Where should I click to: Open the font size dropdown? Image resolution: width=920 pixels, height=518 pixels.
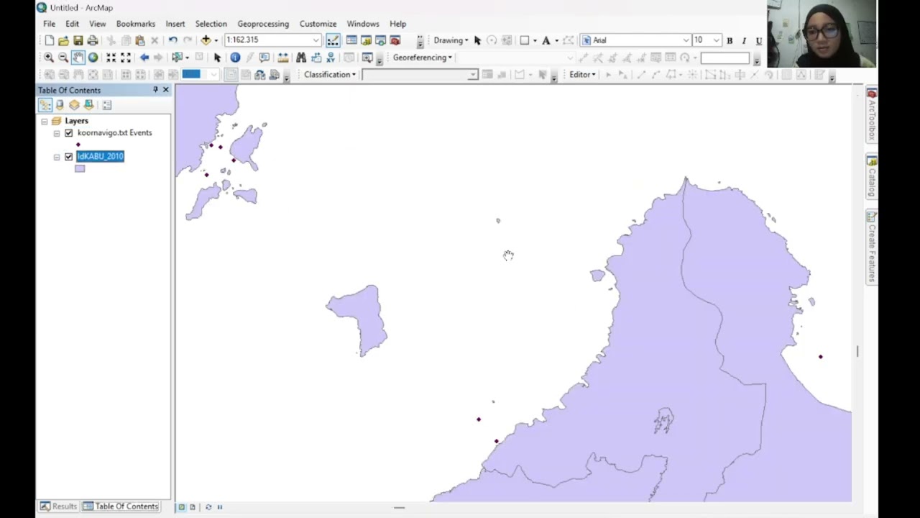(x=717, y=40)
